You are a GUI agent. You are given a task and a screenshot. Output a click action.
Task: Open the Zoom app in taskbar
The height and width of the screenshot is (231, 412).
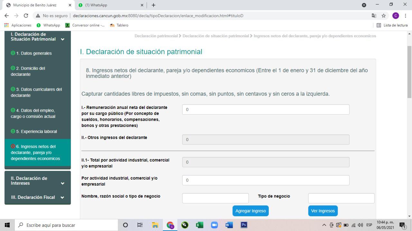pos(214,225)
